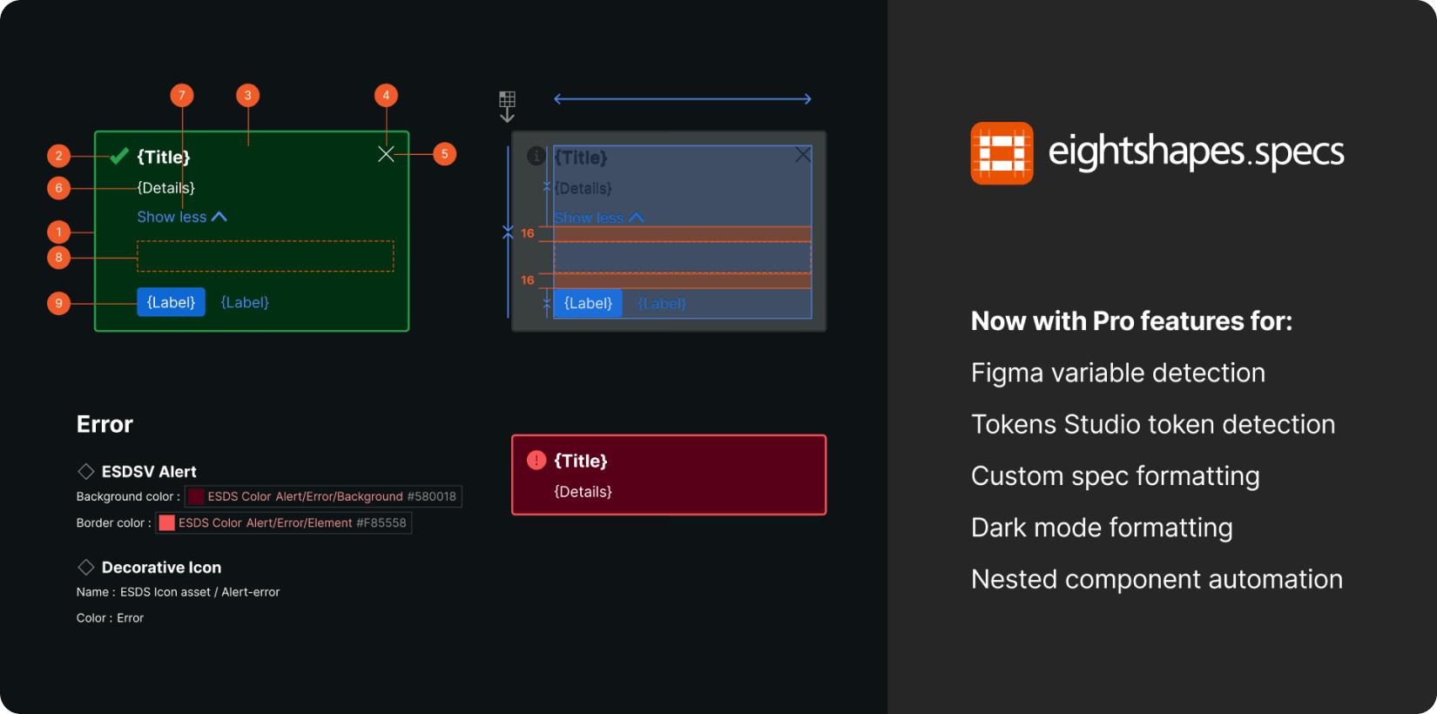Click the eightshapes.specs wordmark

(1197, 152)
